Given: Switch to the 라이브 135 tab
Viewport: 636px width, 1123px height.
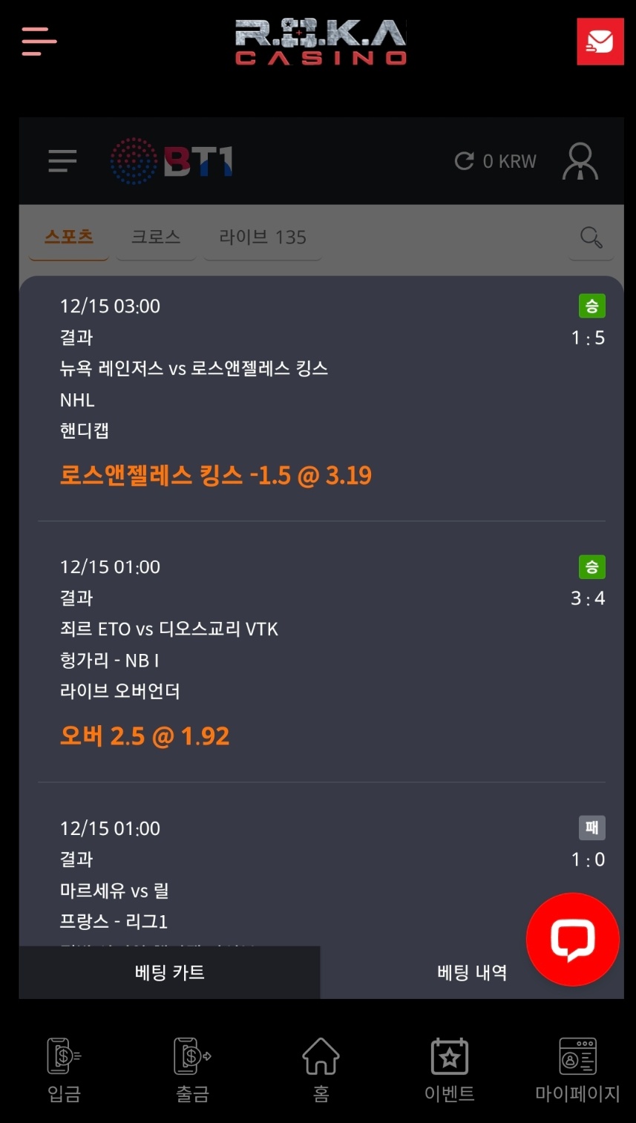Looking at the screenshot, I should 262,238.
